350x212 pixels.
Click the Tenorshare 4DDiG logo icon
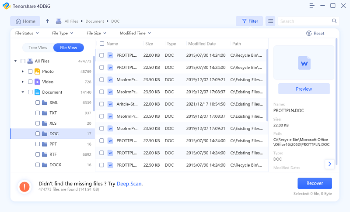coord(7,6)
